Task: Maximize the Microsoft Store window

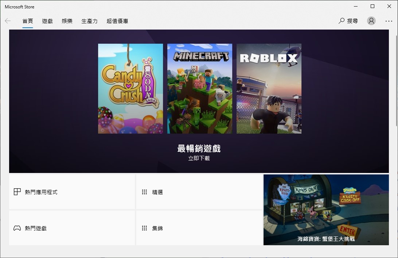Action: (372, 6)
